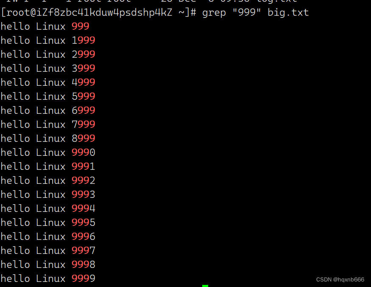Click the line hello Linux 7999
371x287 pixels.
tap(48, 124)
